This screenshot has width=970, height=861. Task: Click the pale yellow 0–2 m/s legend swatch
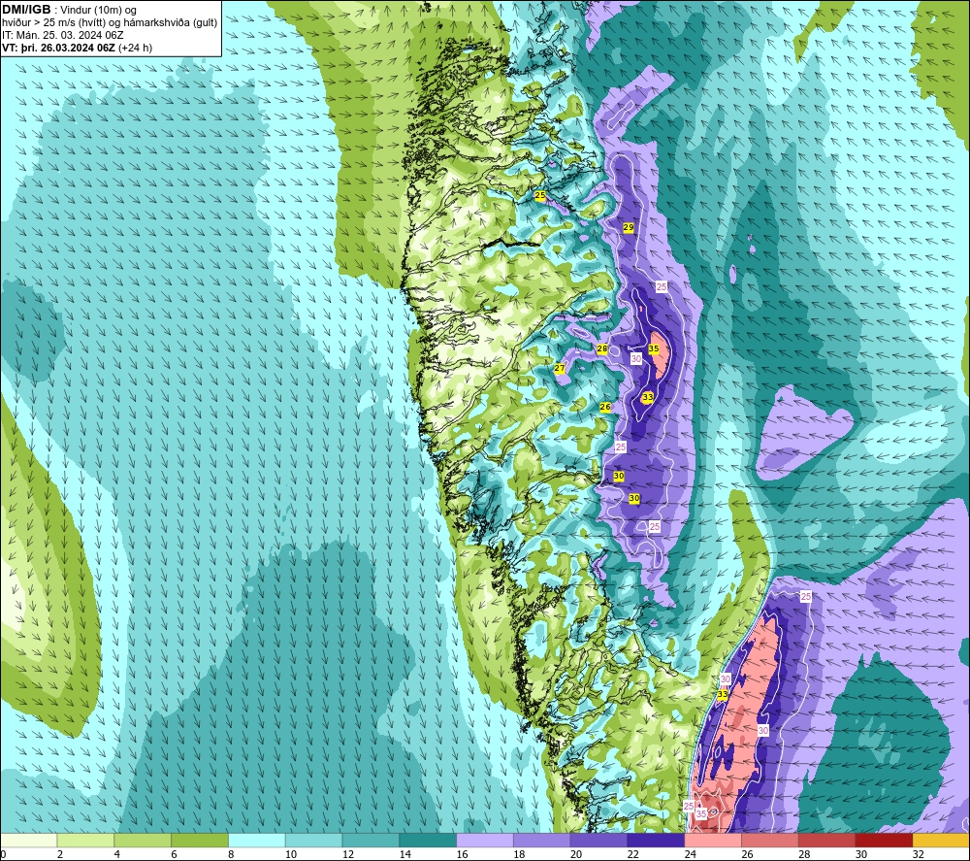(28, 840)
